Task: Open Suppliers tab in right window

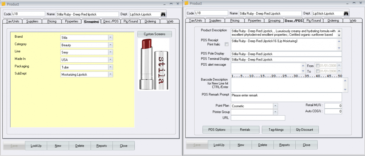Action: [x=215, y=20]
